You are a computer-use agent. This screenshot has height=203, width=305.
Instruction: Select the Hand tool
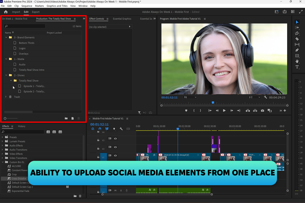297,61
